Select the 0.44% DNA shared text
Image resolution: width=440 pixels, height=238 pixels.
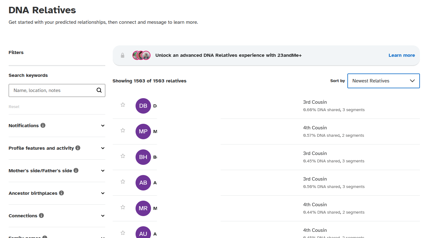[334, 212]
